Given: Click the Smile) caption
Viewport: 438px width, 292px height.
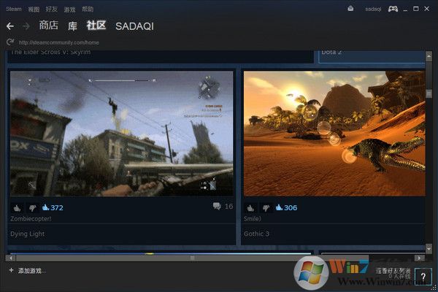Looking at the screenshot, I should tap(252, 218).
